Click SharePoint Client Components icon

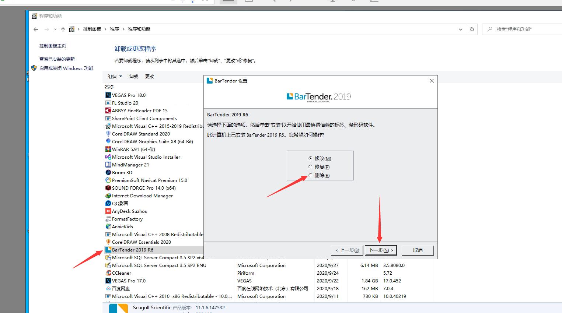108,118
